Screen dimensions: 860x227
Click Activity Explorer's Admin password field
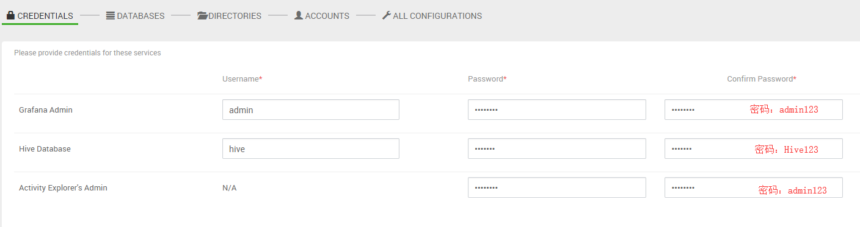click(x=557, y=187)
